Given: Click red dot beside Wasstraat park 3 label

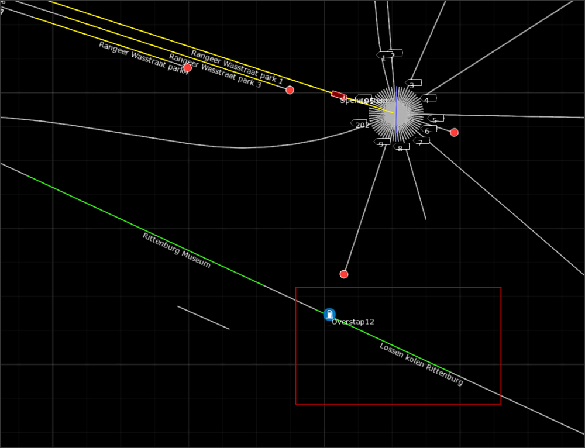Looking at the screenshot, I should pos(290,90).
